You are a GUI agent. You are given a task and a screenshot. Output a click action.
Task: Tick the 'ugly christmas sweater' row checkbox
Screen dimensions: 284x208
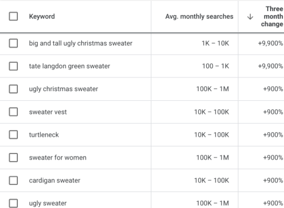(13, 89)
